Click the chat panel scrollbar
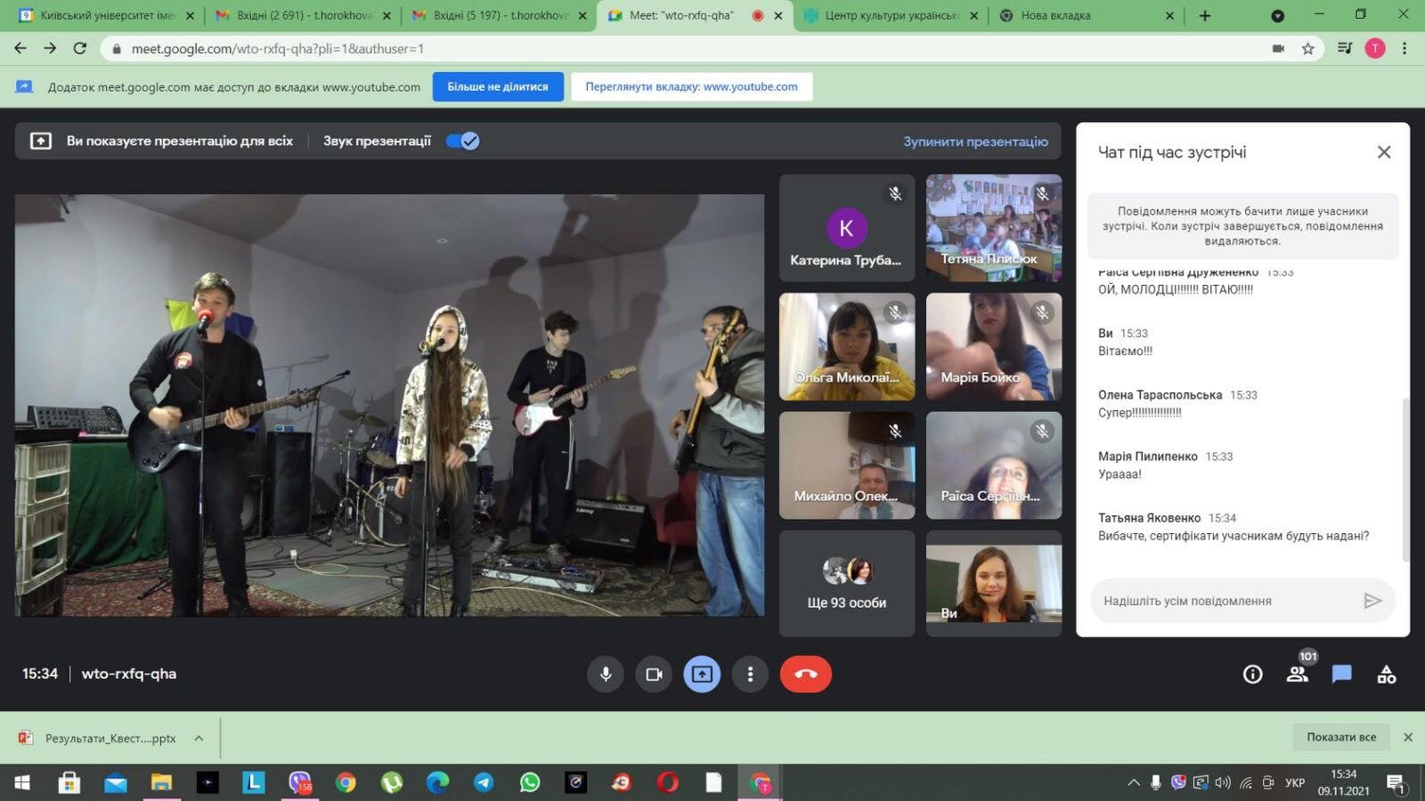The height and width of the screenshot is (801, 1425). tap(1405, 481)
